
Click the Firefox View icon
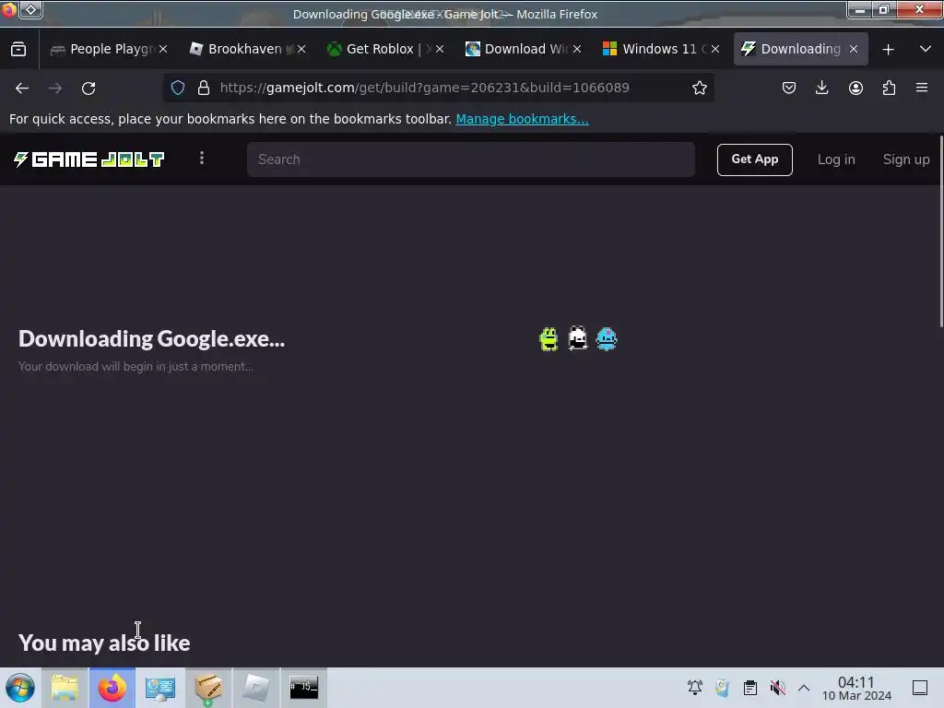pyautogui.click(x=18, y=50)
